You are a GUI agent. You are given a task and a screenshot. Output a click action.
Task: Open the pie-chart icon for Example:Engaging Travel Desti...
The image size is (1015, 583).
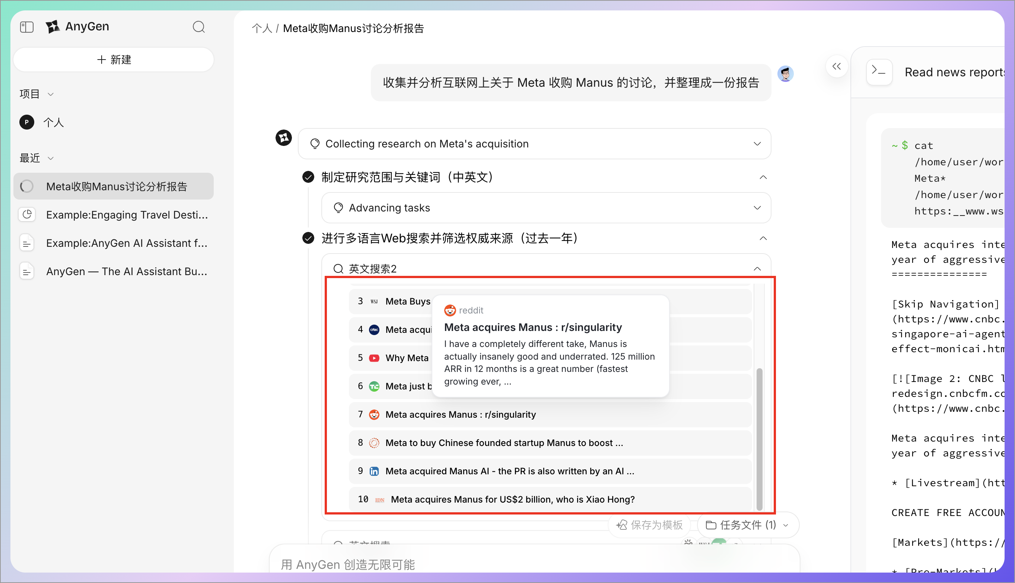tap(27, 214)
